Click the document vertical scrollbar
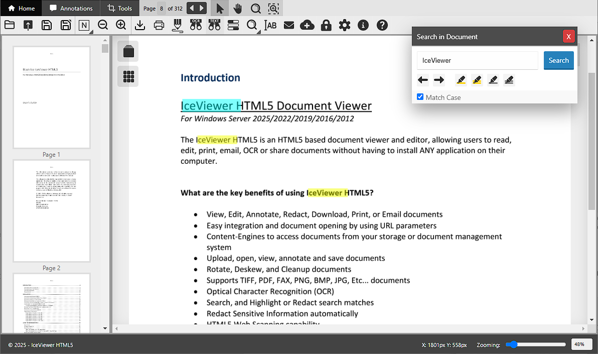The image size is (598, 354). click(591, 141)
